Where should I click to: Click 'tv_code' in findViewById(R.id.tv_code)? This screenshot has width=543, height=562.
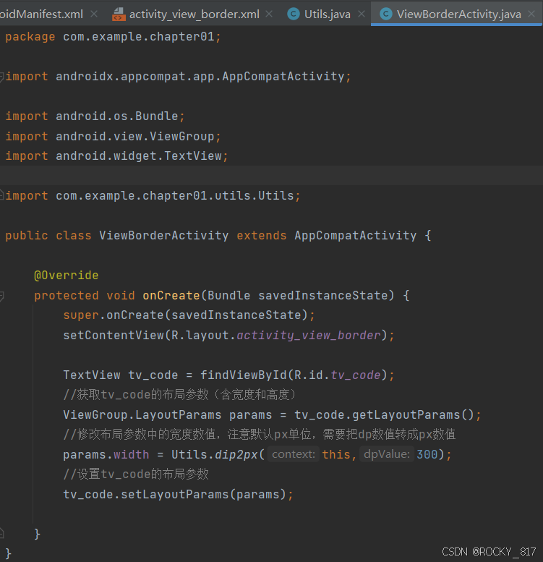(x=355, y=375)
